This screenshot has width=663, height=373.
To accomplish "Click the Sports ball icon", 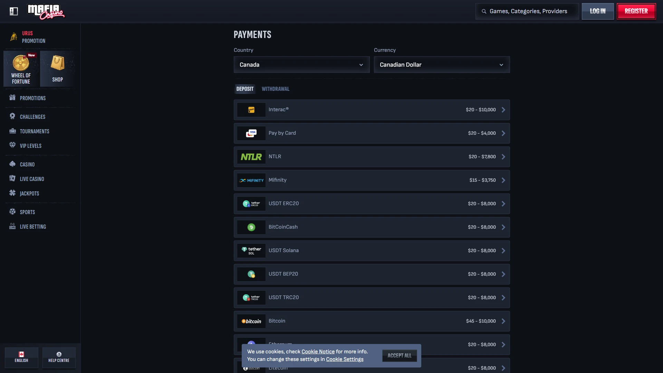I will coord(12,212).
